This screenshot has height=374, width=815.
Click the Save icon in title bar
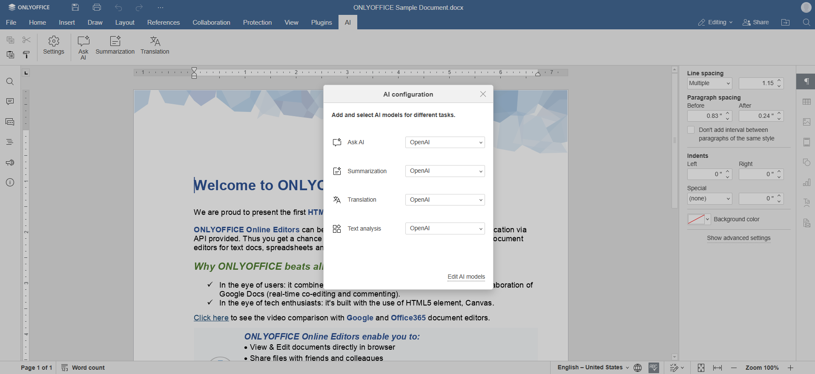pyautogui.click(x=75, y=8)
